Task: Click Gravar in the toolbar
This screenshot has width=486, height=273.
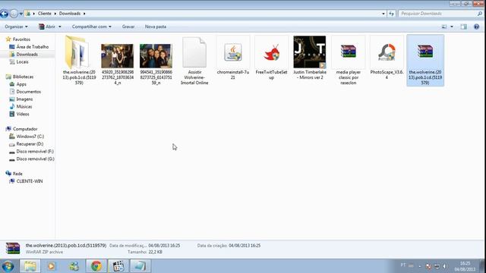Action: pos(128,27)
